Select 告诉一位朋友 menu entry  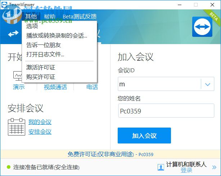tap(59, 45)
